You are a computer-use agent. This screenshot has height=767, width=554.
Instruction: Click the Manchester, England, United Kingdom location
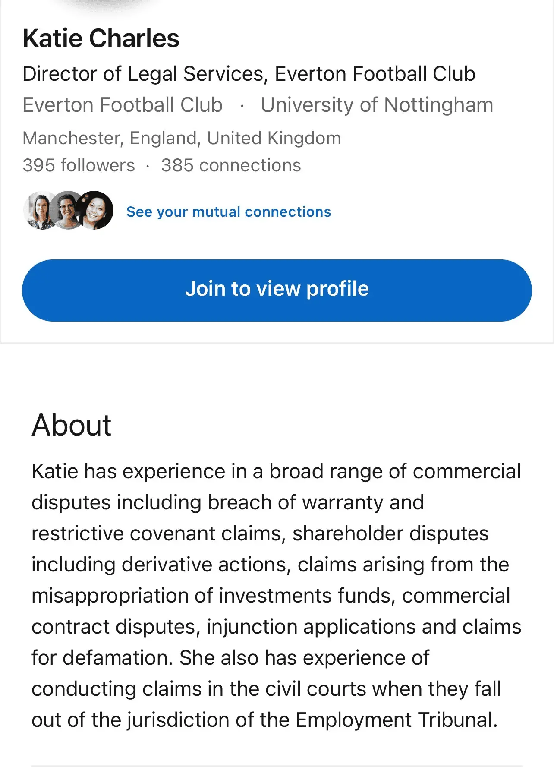tap(182, 138)
